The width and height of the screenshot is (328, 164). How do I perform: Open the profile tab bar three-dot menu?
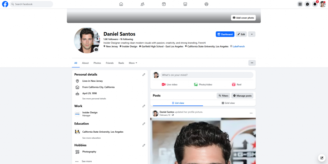[252, 63]
